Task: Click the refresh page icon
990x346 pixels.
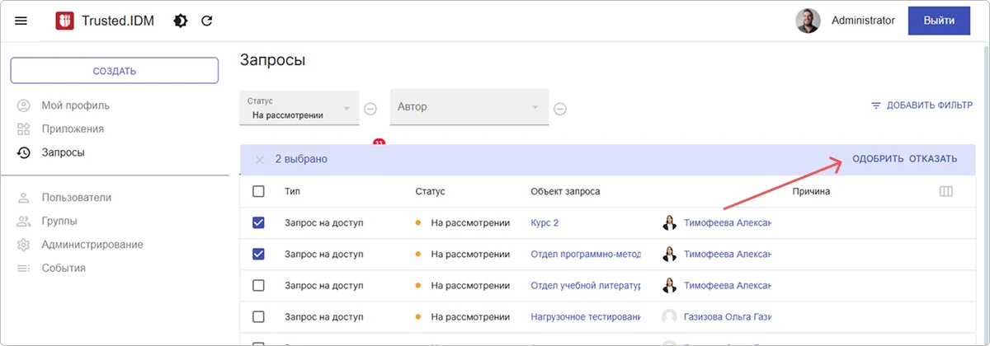Action: [x=207, y=21]
